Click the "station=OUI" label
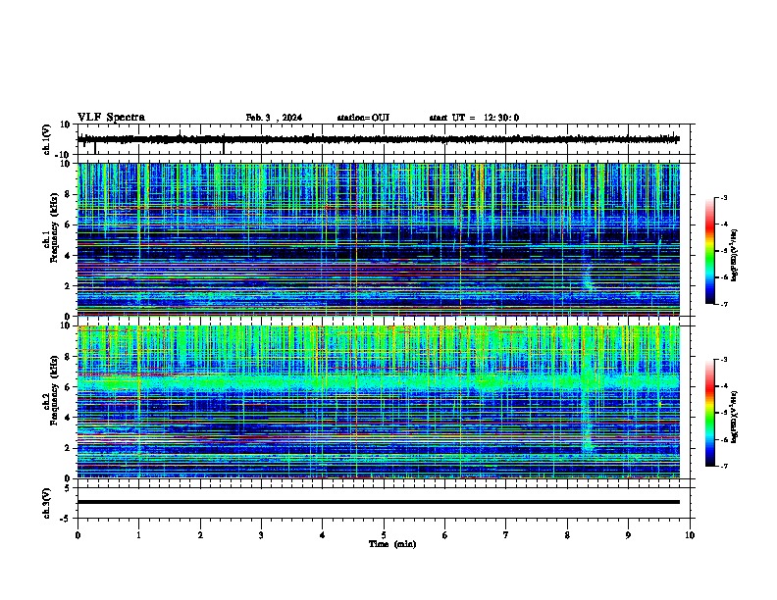 tap(363, 118)
